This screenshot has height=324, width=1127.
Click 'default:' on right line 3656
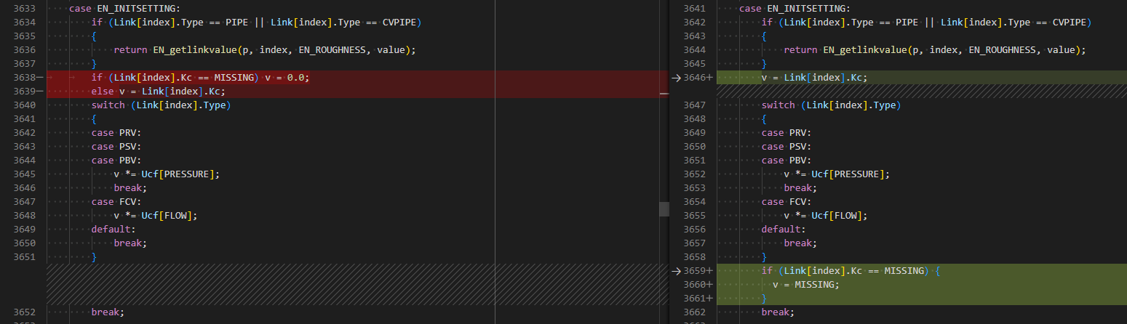coord(784,230)
